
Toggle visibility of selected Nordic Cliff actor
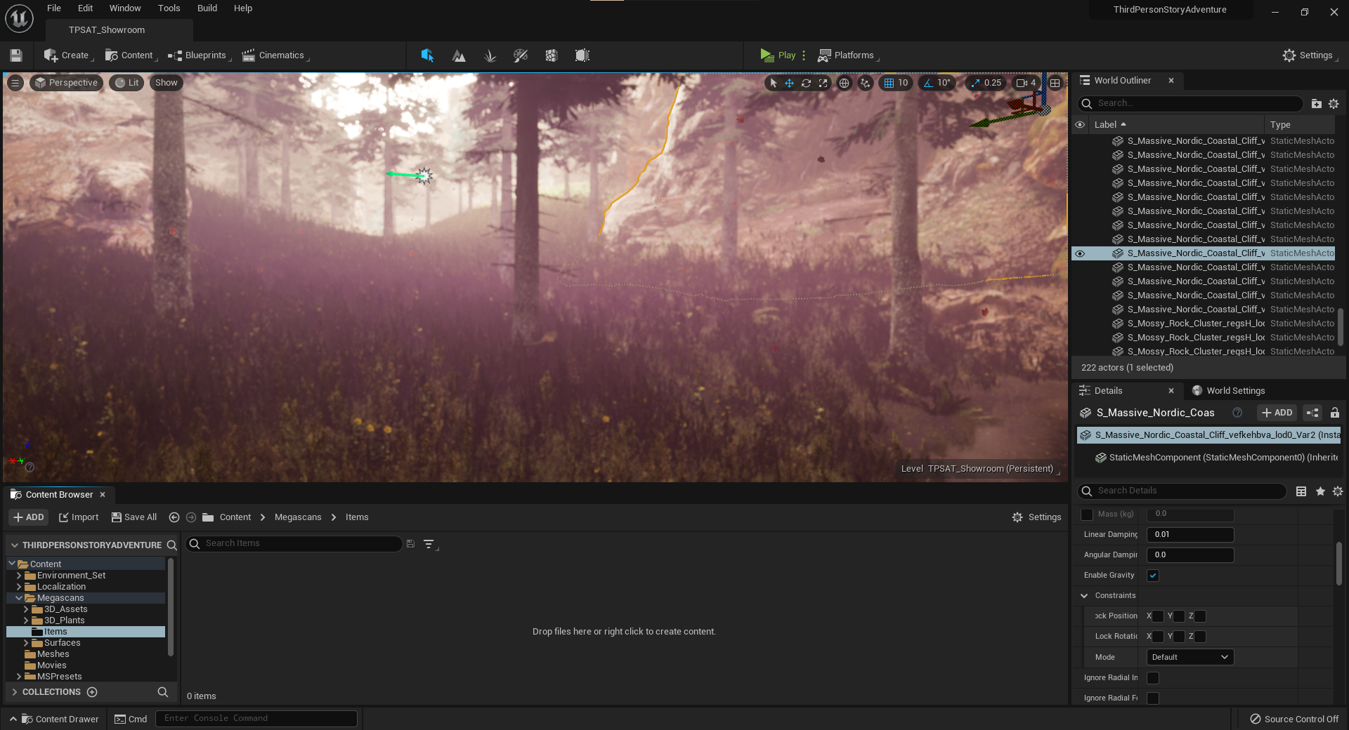[x=1080, y=253]
